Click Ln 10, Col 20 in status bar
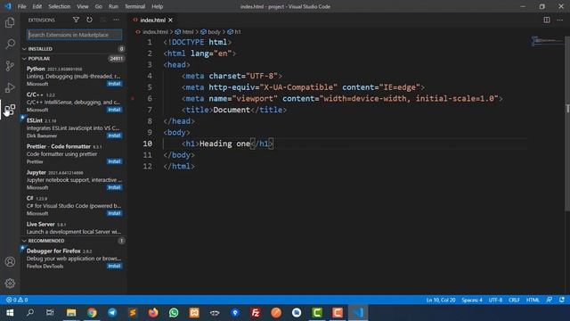 point(441,300)
